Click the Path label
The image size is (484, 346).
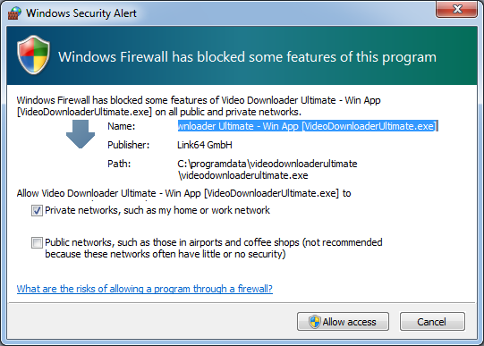(x=119, y=164)
